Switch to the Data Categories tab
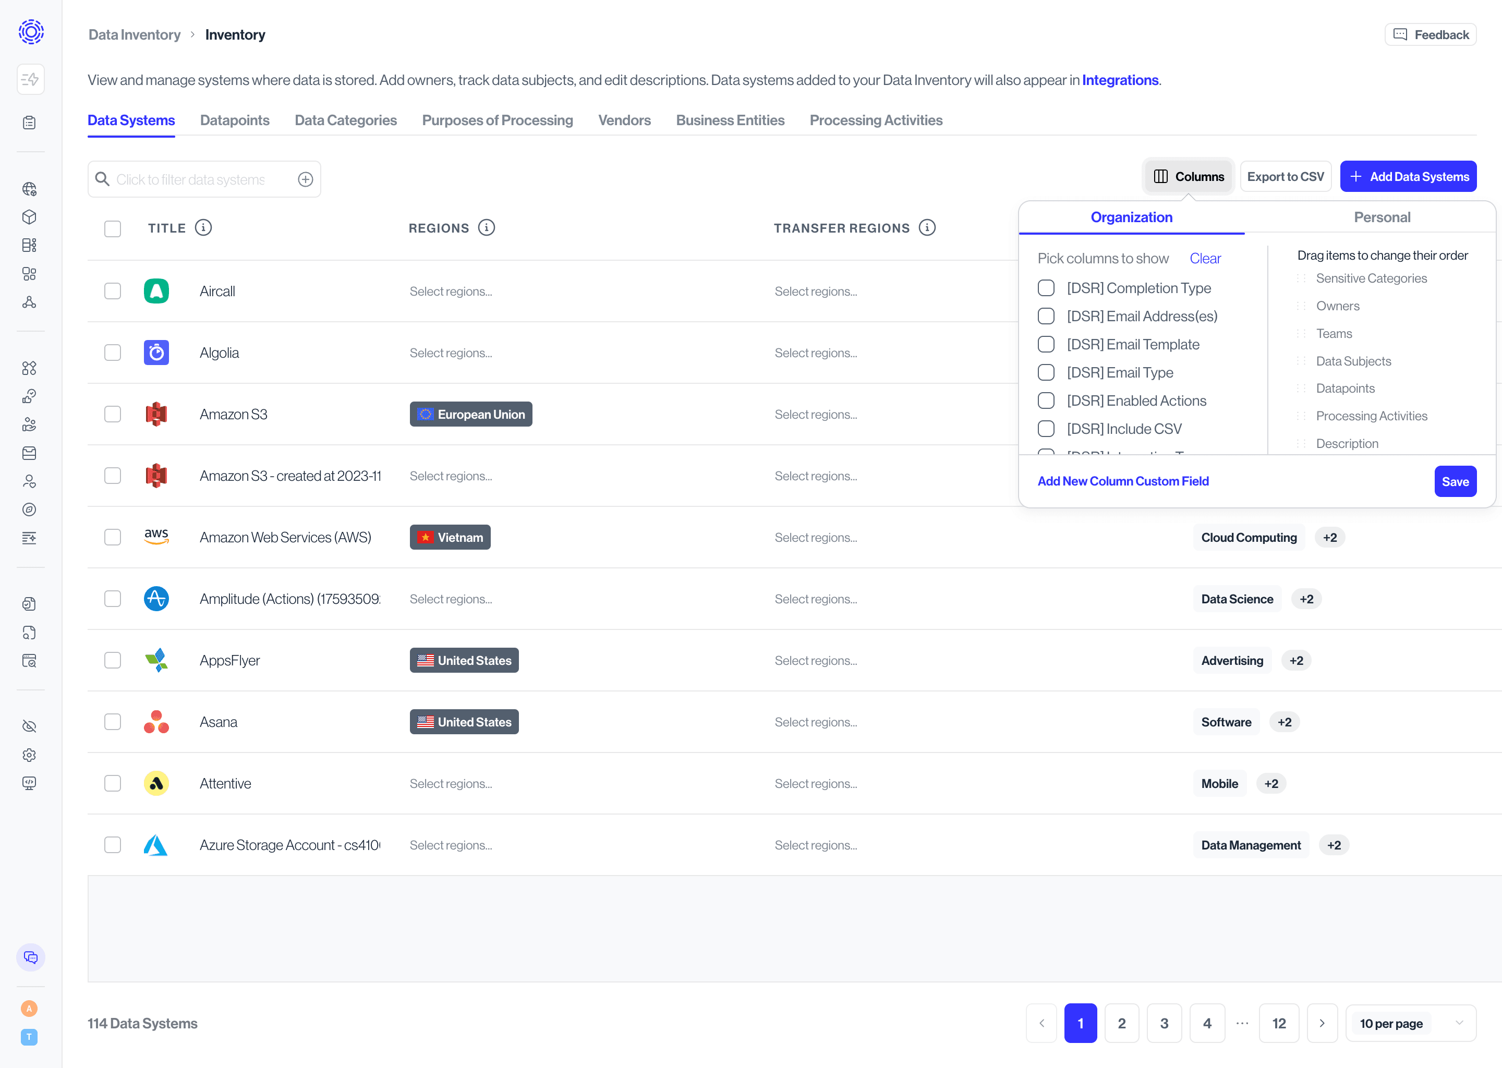Viewport: 1502px width, 1068px height. click(x=346, y=120)
